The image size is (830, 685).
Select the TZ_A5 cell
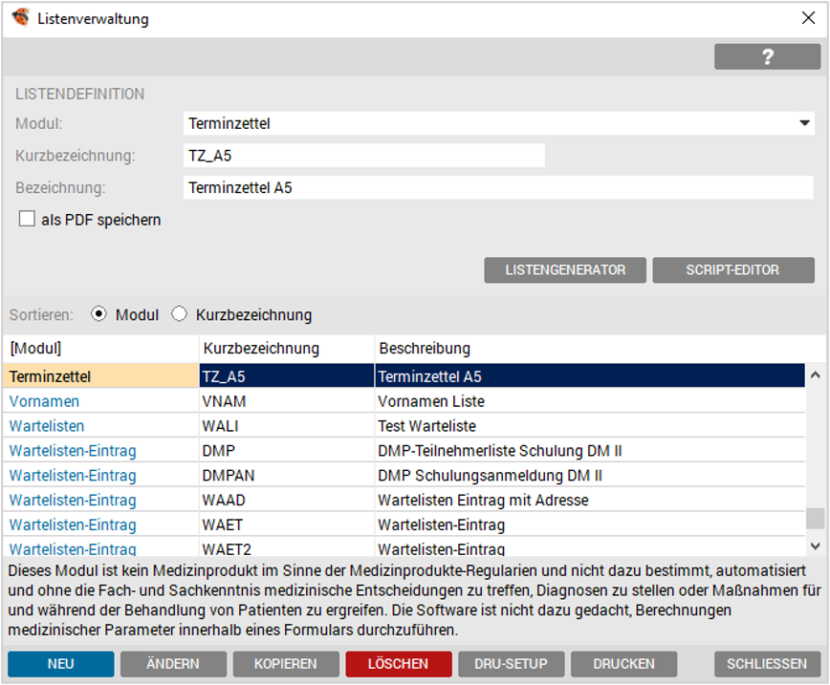(x=286, y=376)
